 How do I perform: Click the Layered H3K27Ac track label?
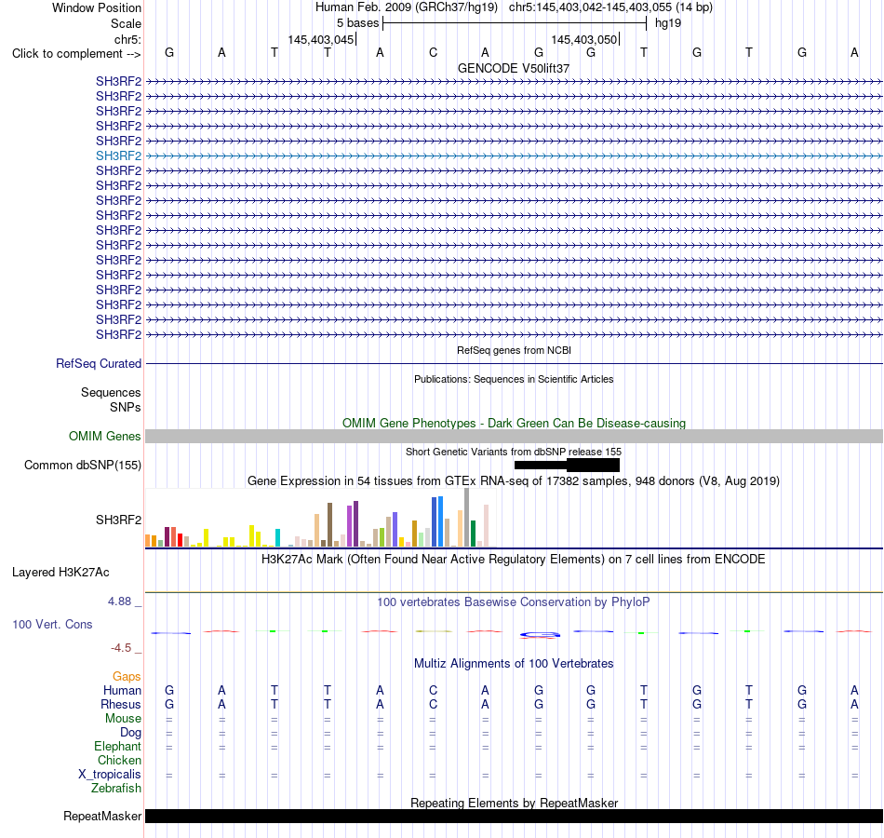60,573
